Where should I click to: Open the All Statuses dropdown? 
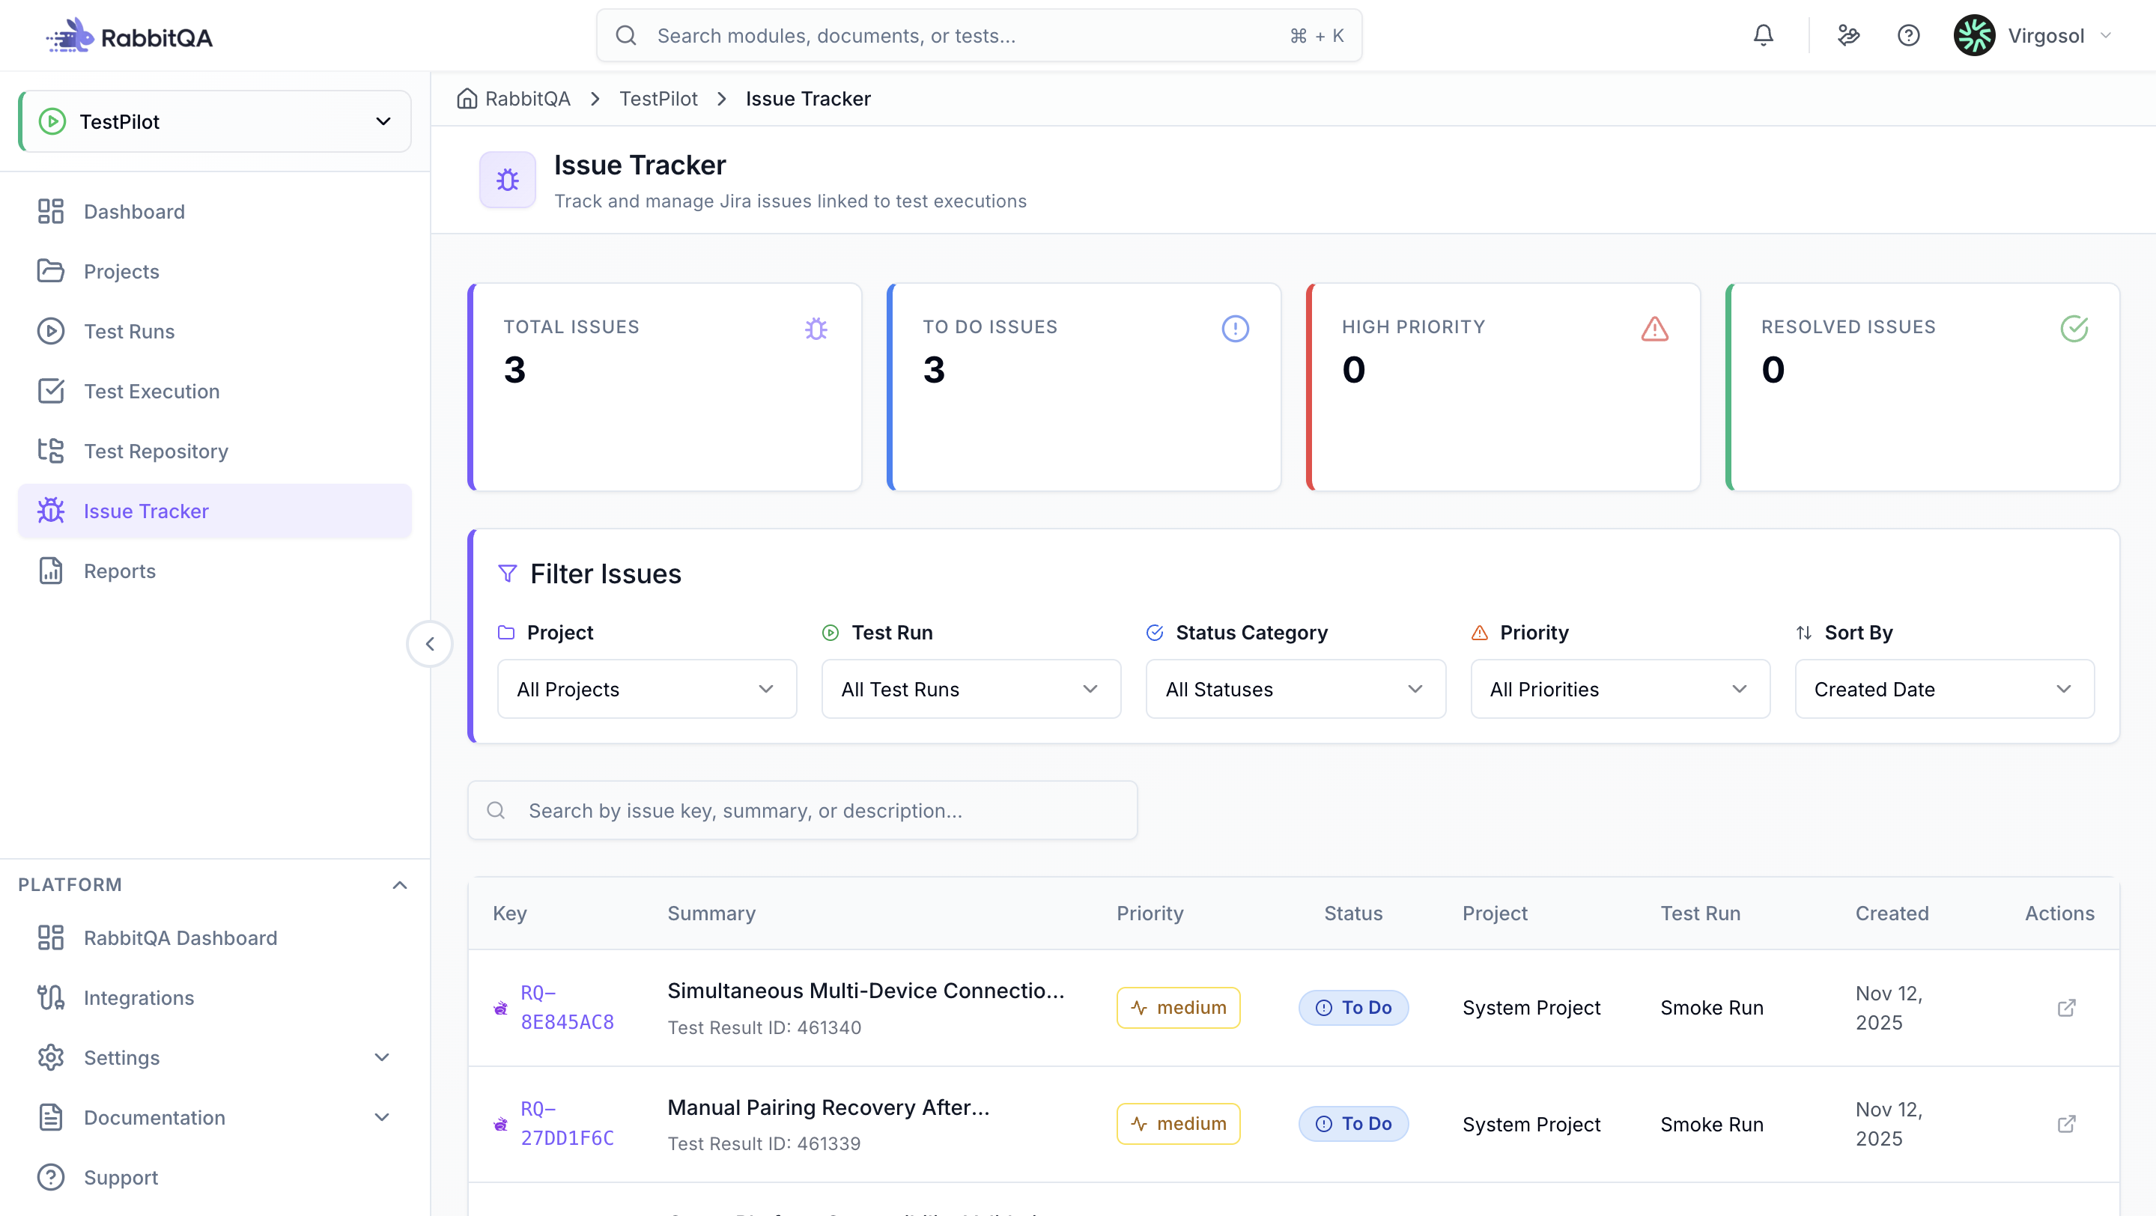click(1296, 689)
